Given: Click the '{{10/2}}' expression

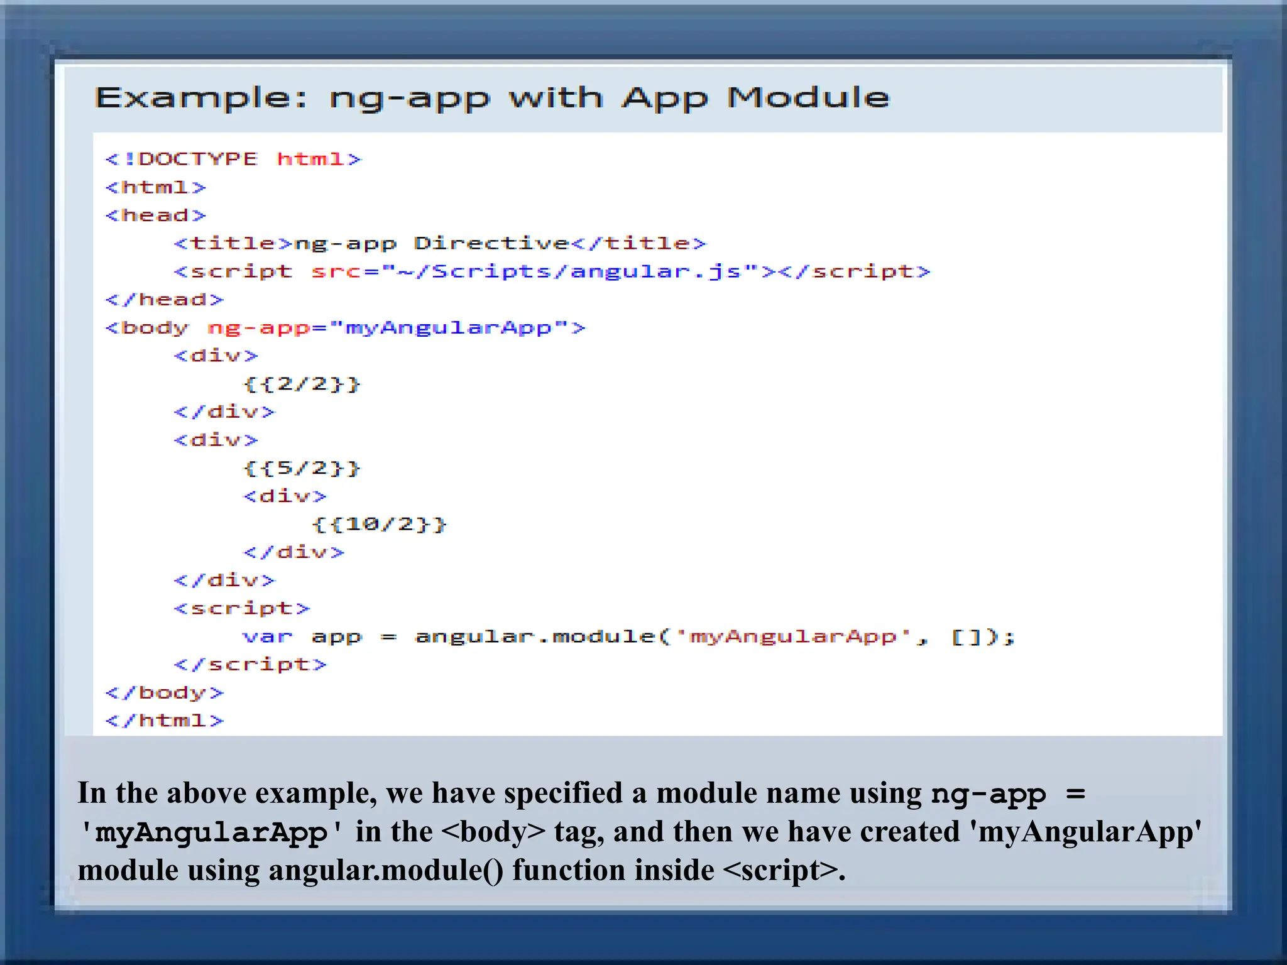Looking at the screenshot, I should click(x=379, y=524).
